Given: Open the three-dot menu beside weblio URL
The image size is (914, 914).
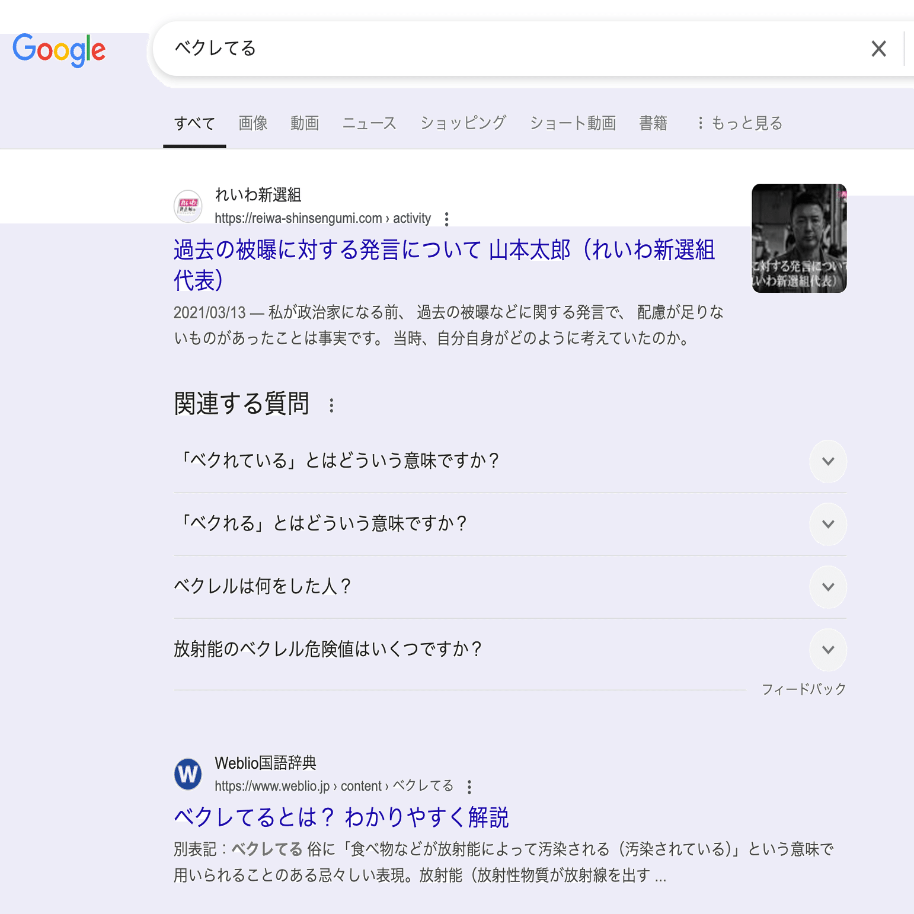Looking at the screenshot, I should (469, 787).
